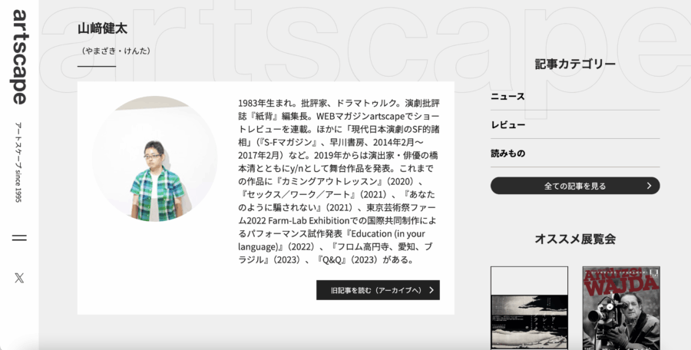This screenshot has height=350, width=691.
Task: Click the author biography paragraph
Action: pos(339,181)
